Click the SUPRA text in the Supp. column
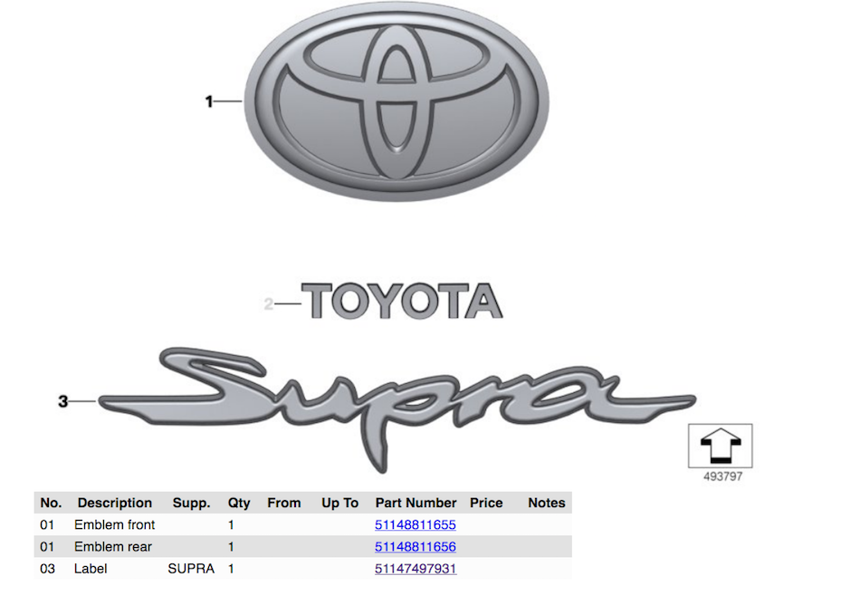860x605 pixels. tap(190, 569)
